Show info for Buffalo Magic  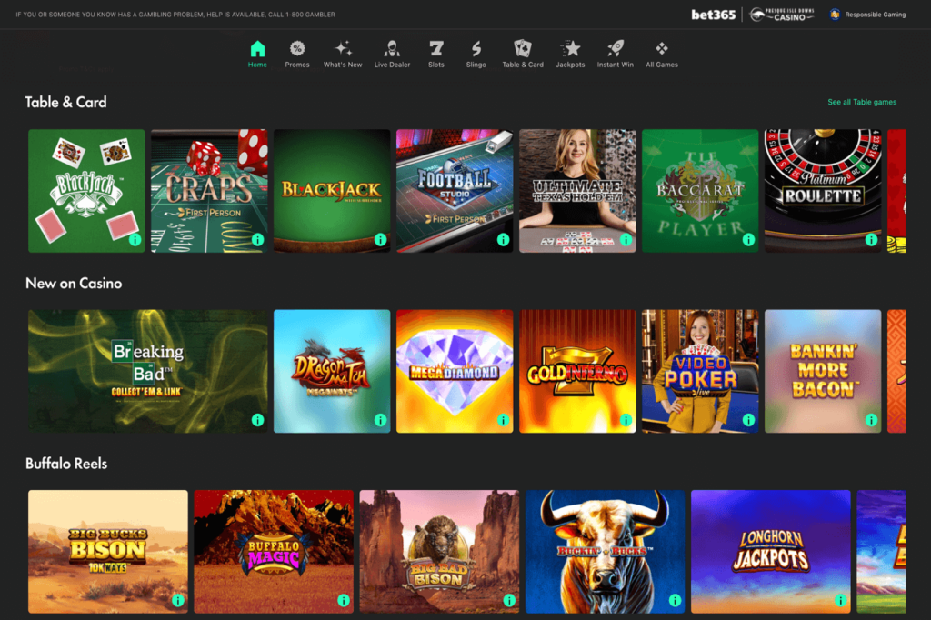[x=344, y=600]
